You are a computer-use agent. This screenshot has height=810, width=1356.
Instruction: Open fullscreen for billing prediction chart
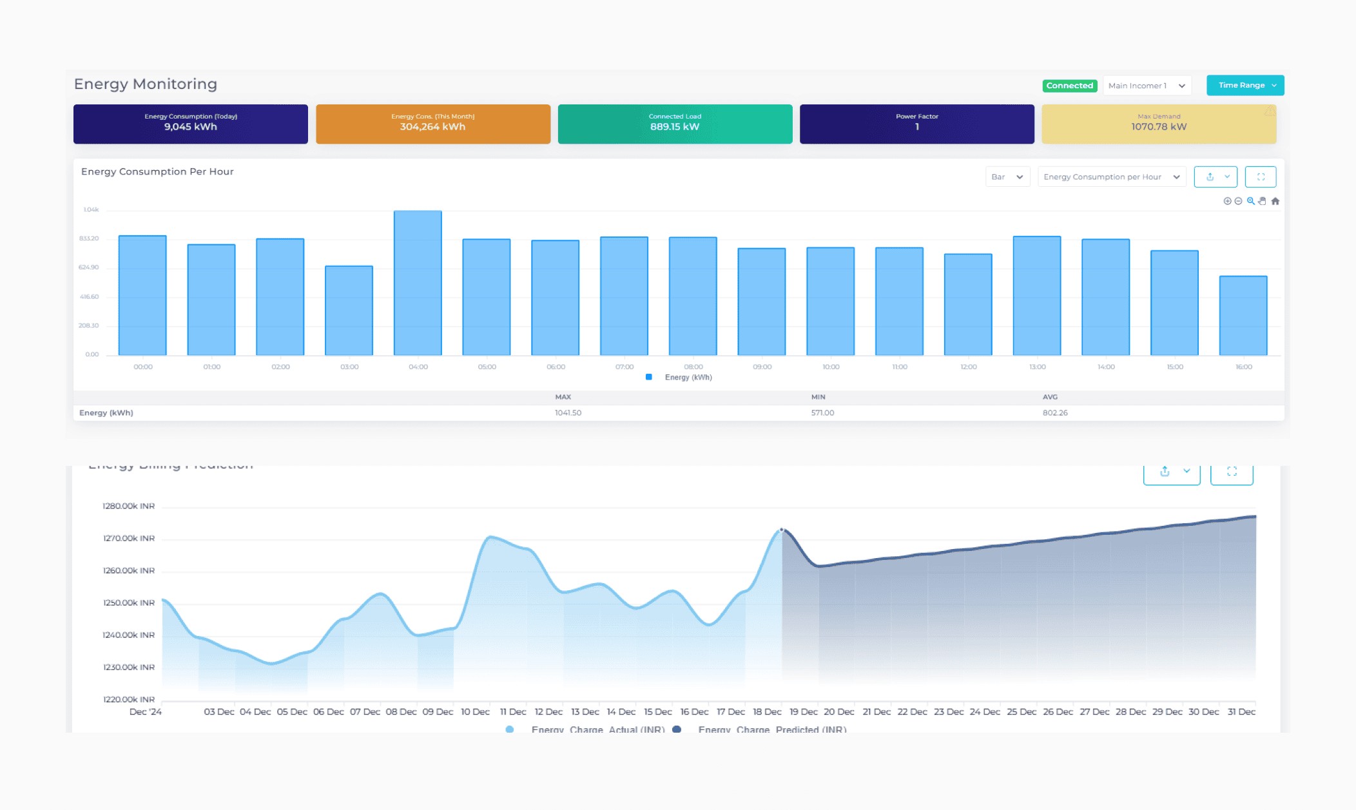pos(1232,472)
